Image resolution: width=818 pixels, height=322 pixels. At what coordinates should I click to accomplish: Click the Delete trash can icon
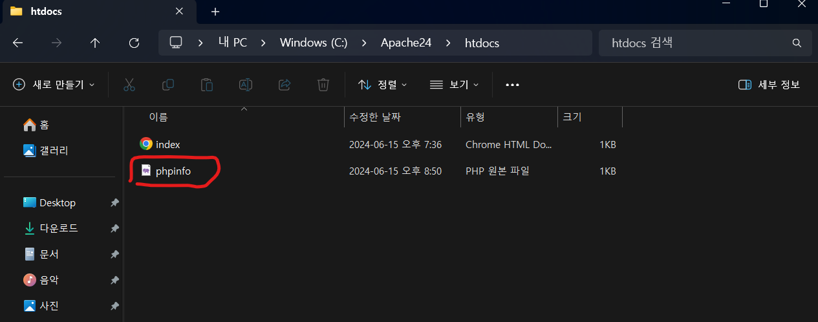click(323, 85)
